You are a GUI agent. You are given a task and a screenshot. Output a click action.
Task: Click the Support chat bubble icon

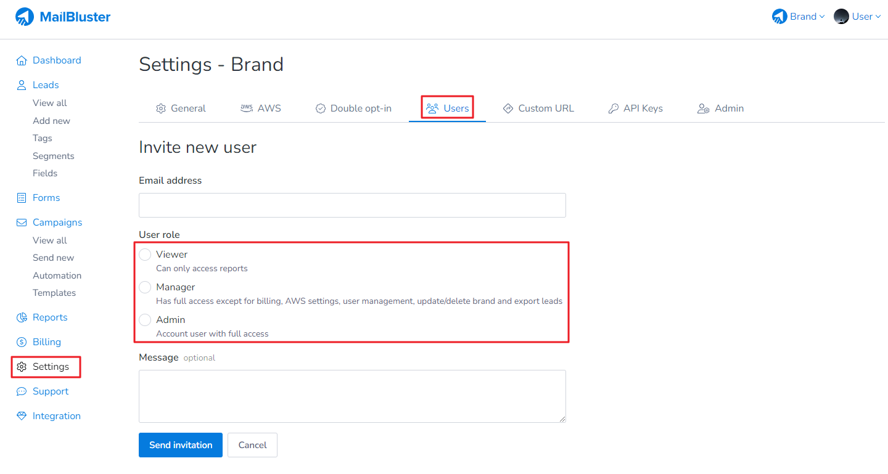[x=22, y=391]
